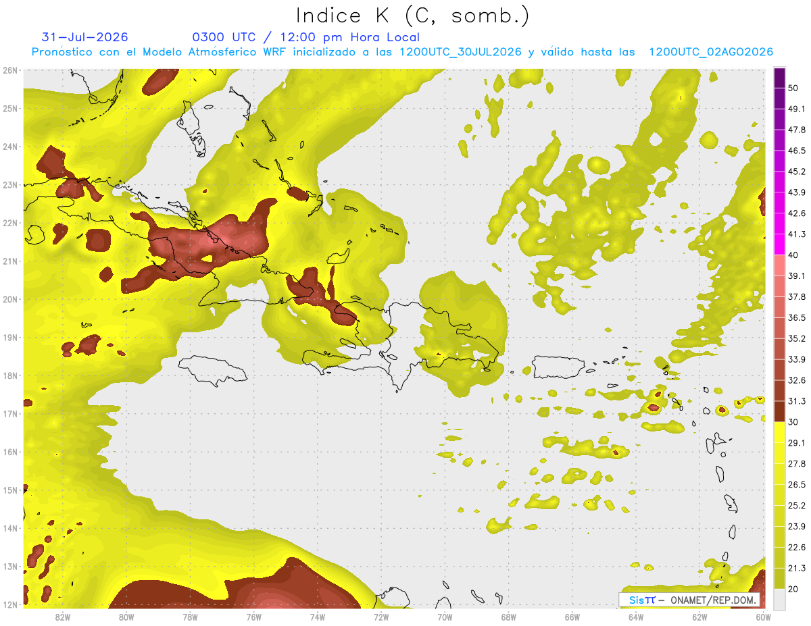Click legend value "21.3"
Image resolution: width=811 pixels, height=626 pixels.
797,568
